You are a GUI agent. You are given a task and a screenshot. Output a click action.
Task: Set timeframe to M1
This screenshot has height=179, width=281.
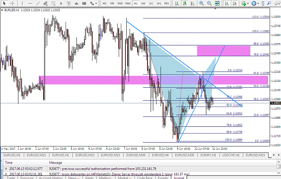point(105,3)
